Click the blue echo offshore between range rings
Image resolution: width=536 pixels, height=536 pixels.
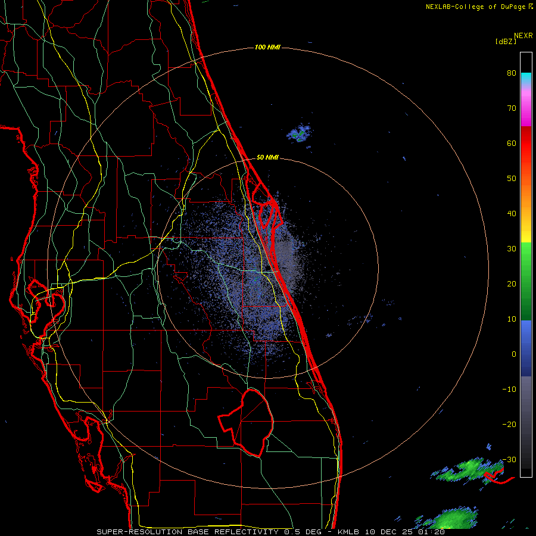pyautogui.click(x=299, y=133)
